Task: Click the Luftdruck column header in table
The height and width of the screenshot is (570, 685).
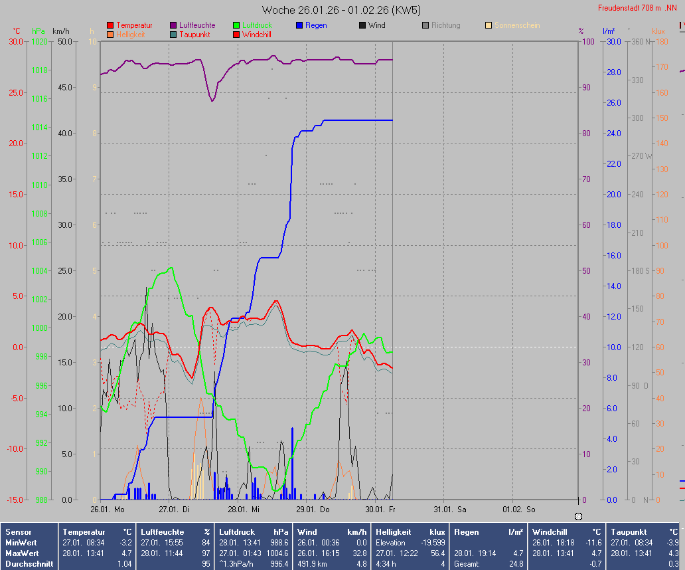Action: pyautogui.click(x=237, y=532)
